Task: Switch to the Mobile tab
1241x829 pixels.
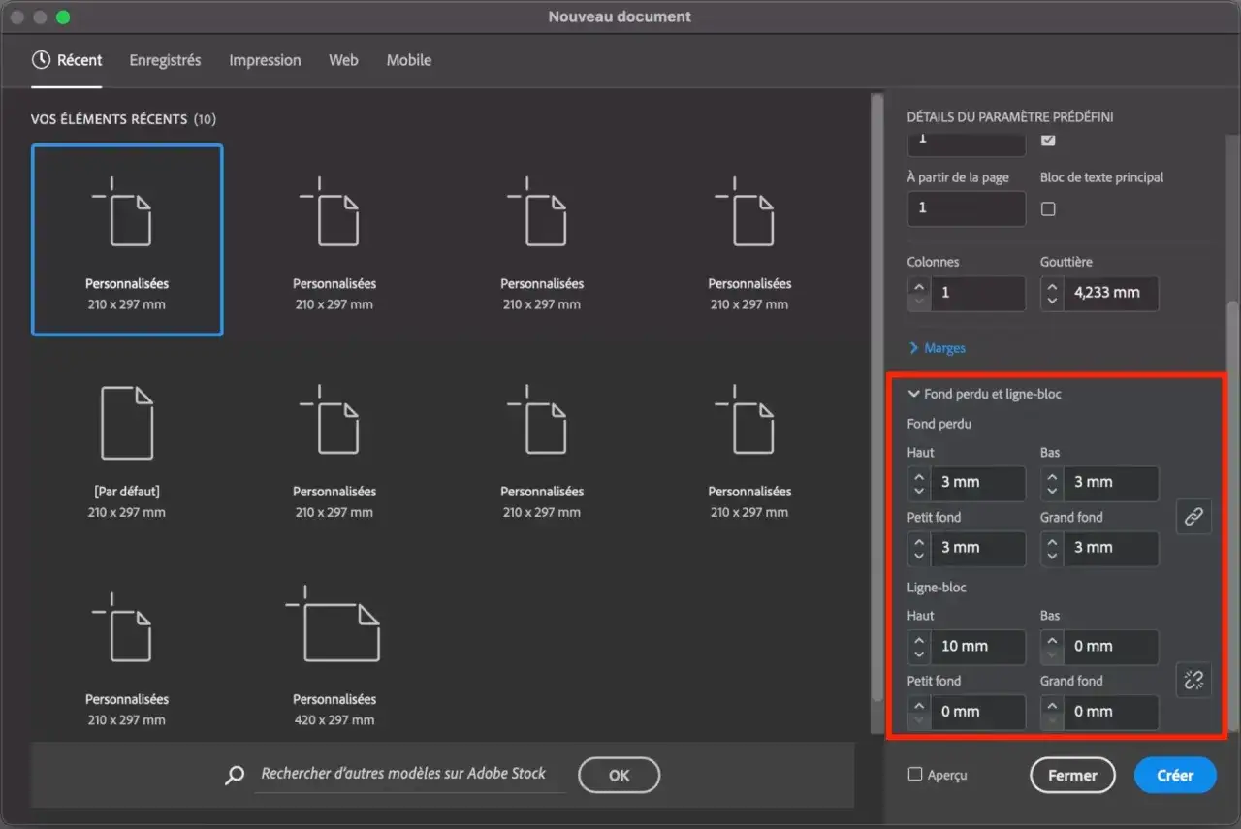Action: [409, 60]
